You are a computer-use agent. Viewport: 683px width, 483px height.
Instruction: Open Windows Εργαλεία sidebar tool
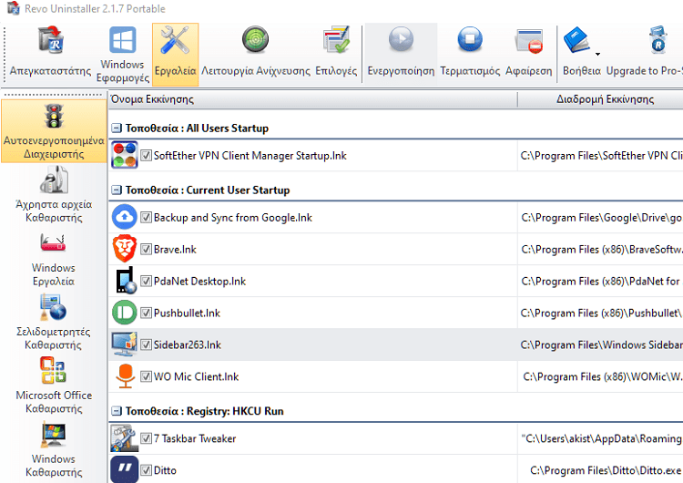(x=54, y=259)
